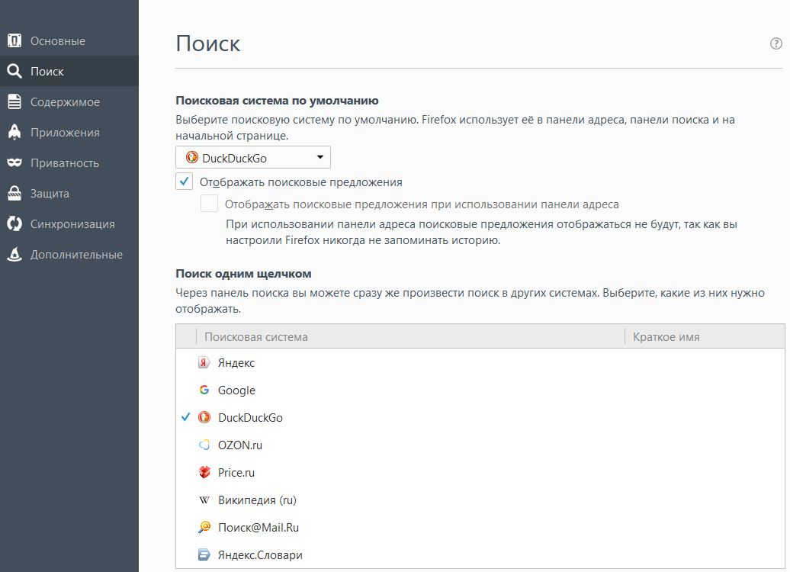Viewport: 790px width, 572px height.
Task: Switch to the Приватность section
Action: [x=65, y=163]
